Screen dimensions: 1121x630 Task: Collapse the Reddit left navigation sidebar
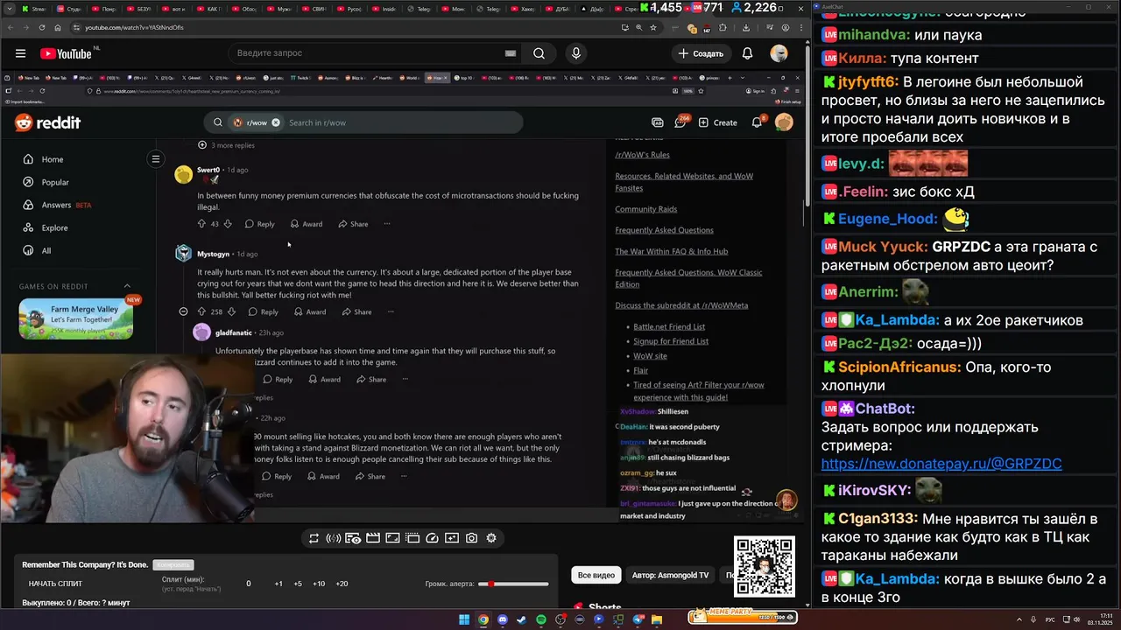click(x=155, y=159)
